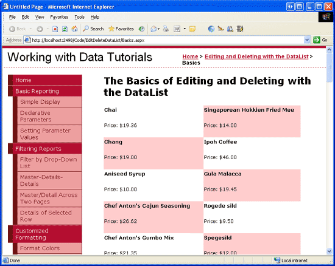The width and height of the screenshot is (335, 266).
Task: Click the Refresh page icon
Action: (65, 29)
